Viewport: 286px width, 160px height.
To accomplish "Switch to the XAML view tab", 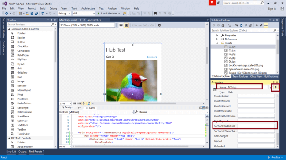I will pos(91,108).
